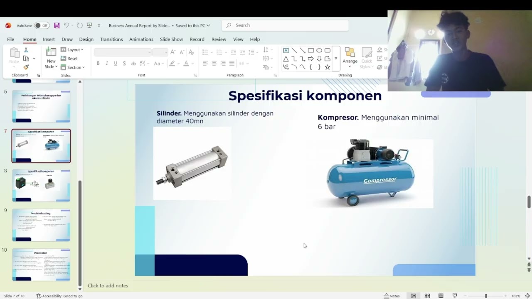This screenshot has width=532, height=299.
Task: Click the font color A button
Action: point(186,63)
